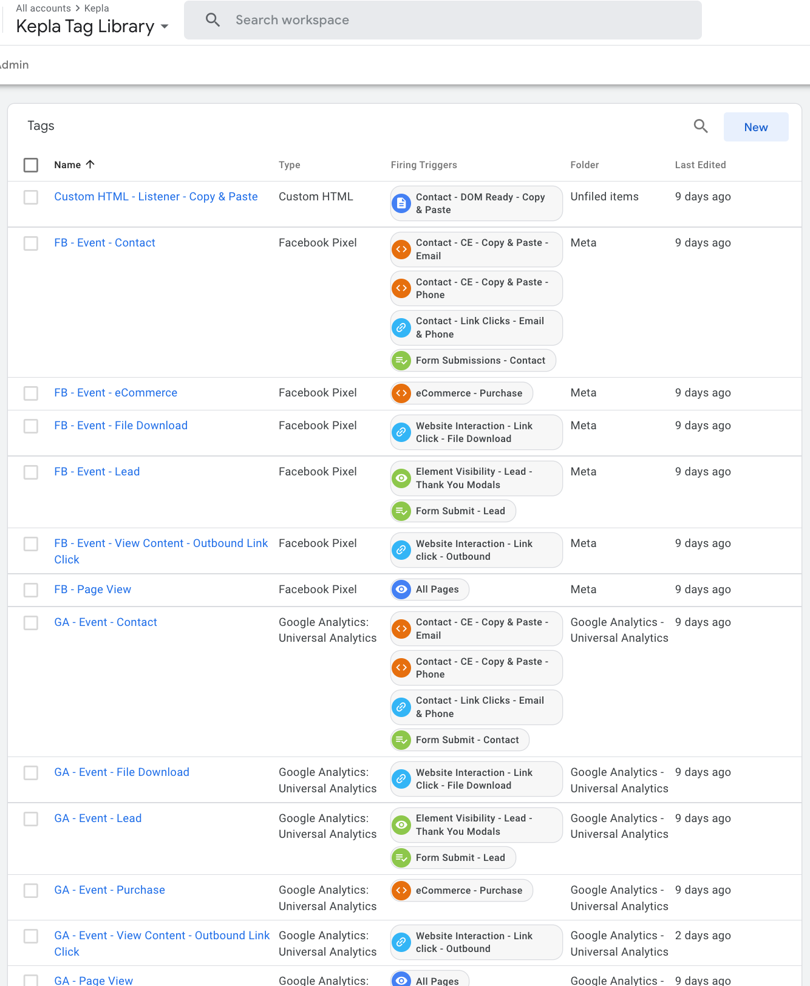Click Copy & Paste Phone trigger icon in FB Contact row
The height and width of the screenshot is (986, 810).
[401, 288]
